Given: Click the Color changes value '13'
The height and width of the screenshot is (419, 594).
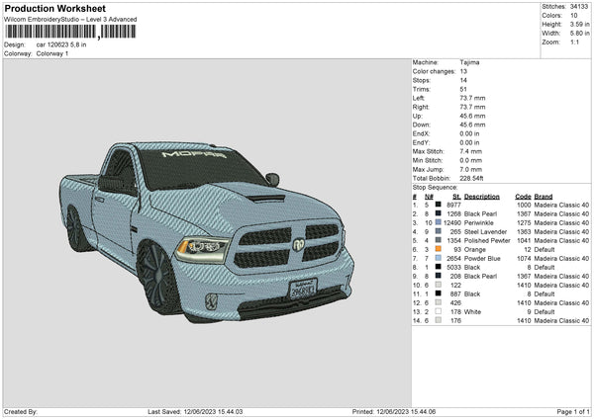Looking at the screenshot, I should pos(463,71).
